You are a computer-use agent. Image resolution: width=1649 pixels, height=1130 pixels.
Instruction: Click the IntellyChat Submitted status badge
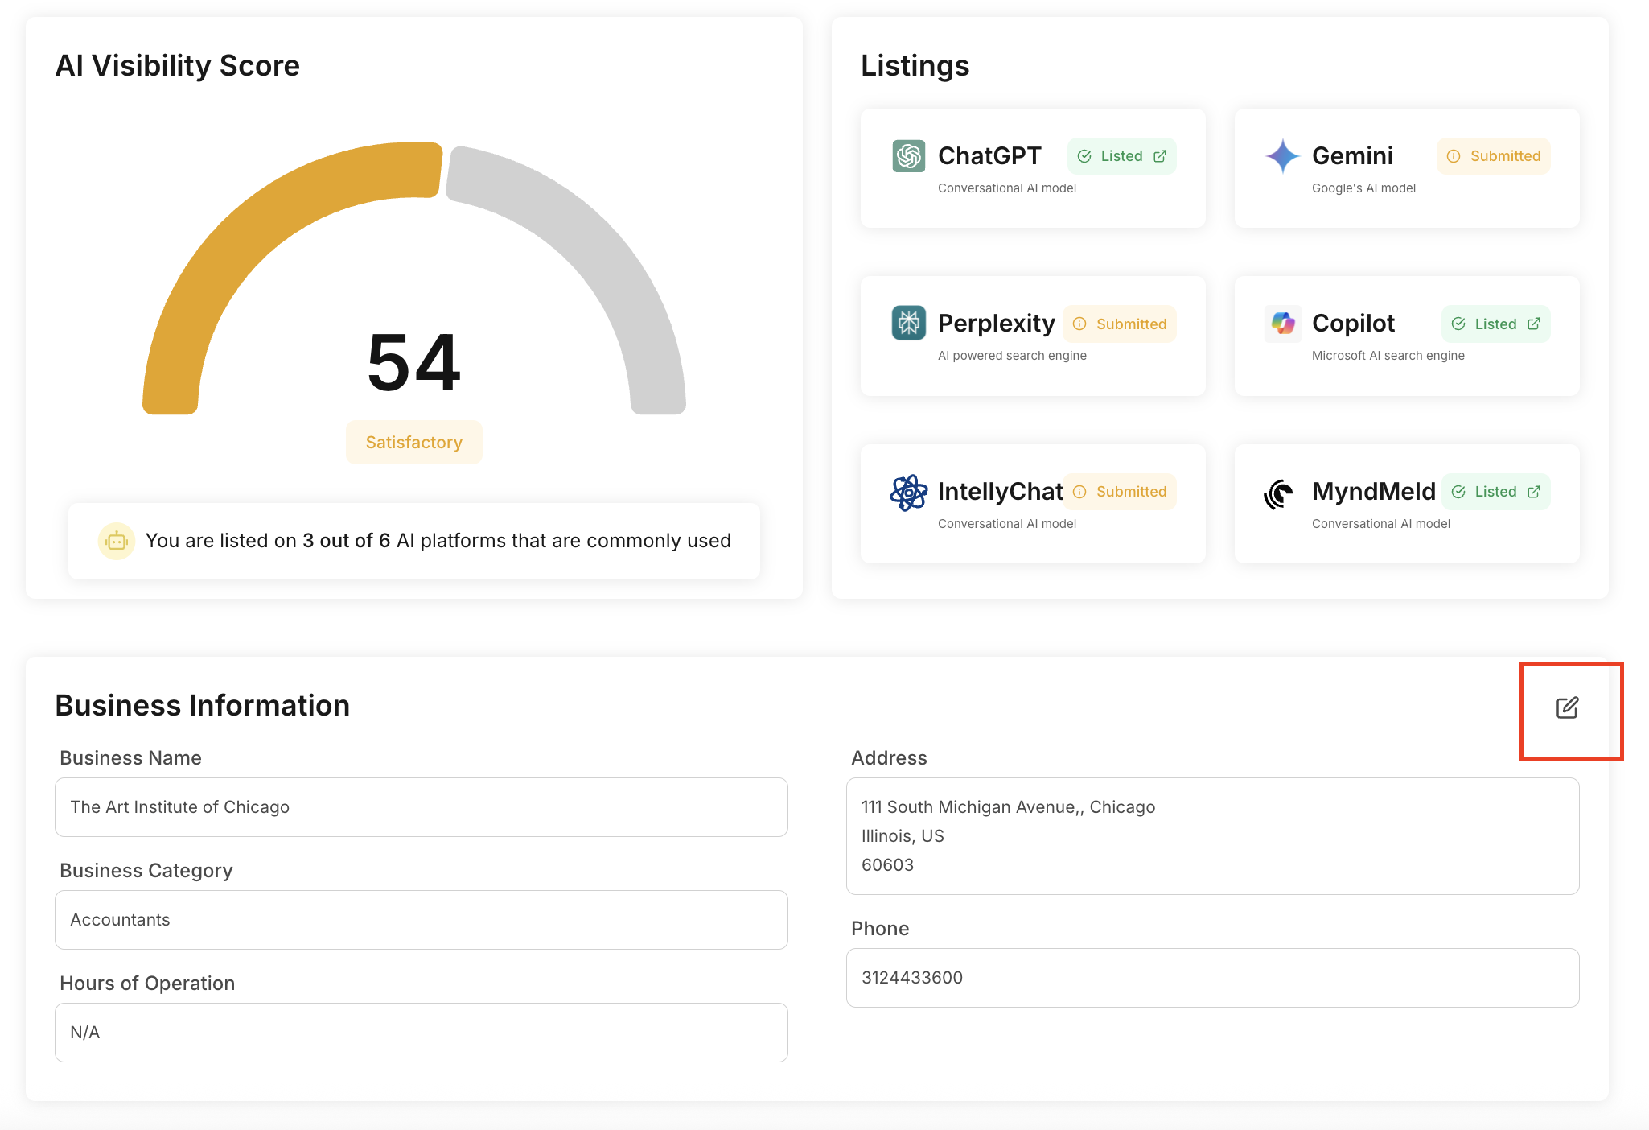pos(1120,492)
